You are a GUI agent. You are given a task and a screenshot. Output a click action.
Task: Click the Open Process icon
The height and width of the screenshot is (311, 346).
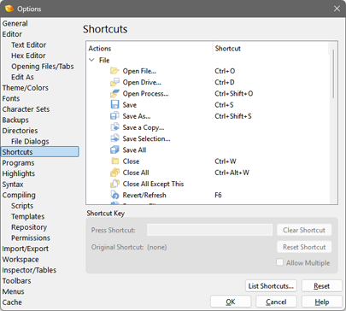tap(114, 93)
